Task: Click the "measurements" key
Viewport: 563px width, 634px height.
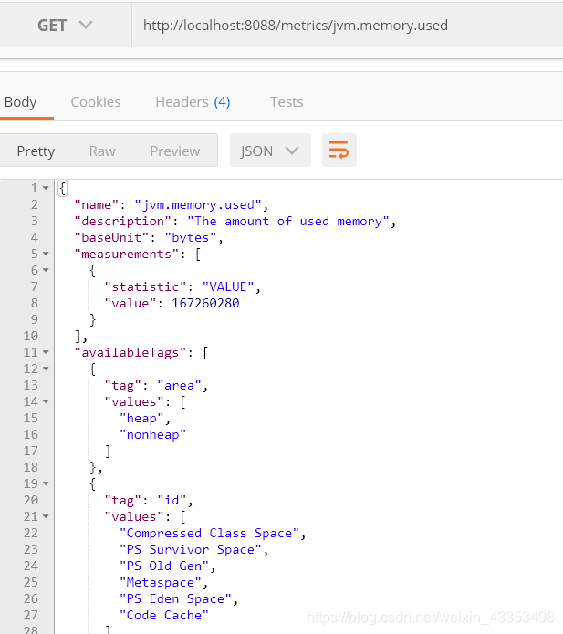Action: pos(127,254)
